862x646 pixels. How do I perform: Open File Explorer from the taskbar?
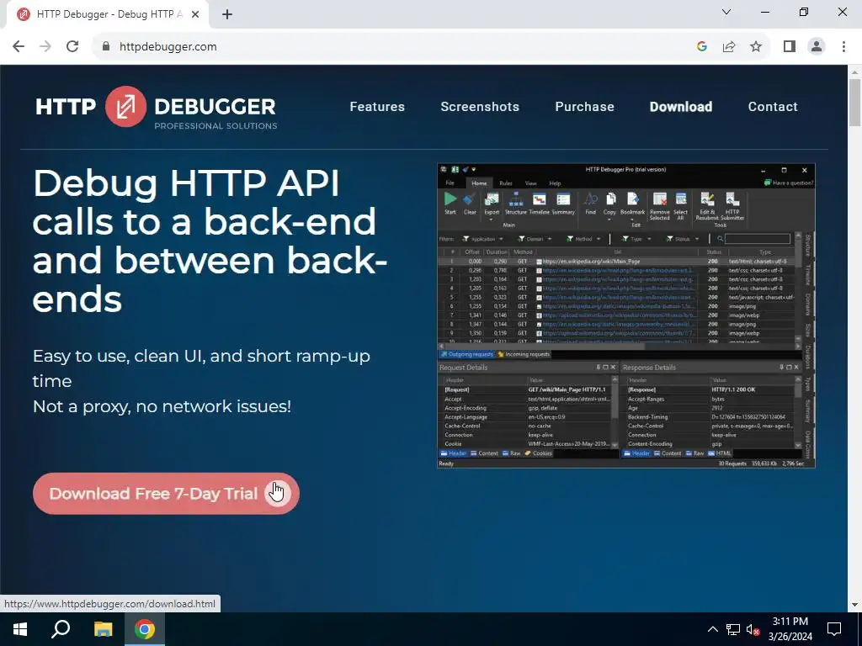103,629
